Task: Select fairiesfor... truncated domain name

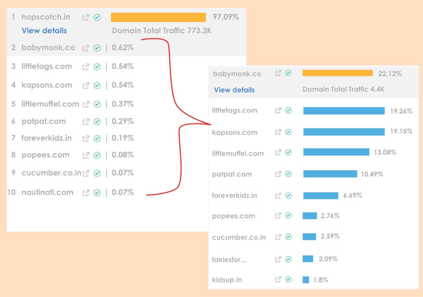Action: coord(229,260)
